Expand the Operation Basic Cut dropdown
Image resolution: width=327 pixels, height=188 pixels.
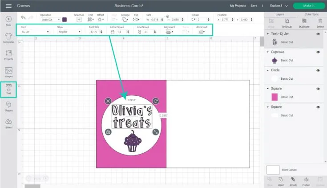click(50, 20)
